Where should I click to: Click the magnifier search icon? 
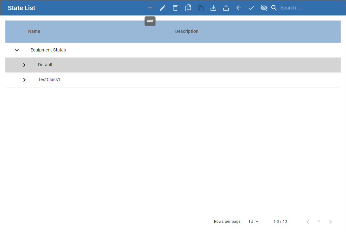(x=274, y=8)
